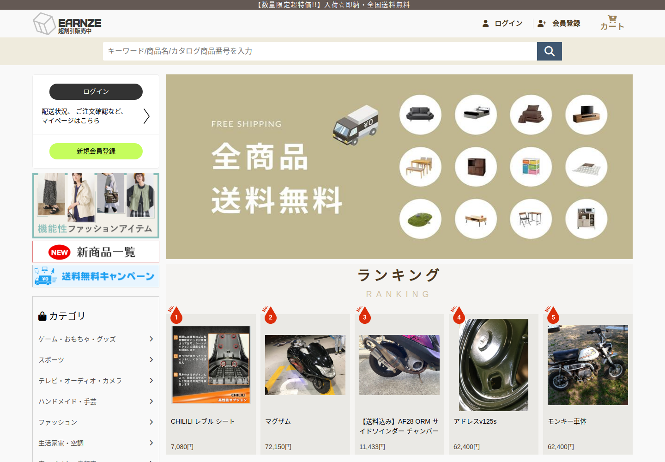Open CHILILI レブル シート ranking item image
The image size is (665, 462).
(x=211, y=365)
